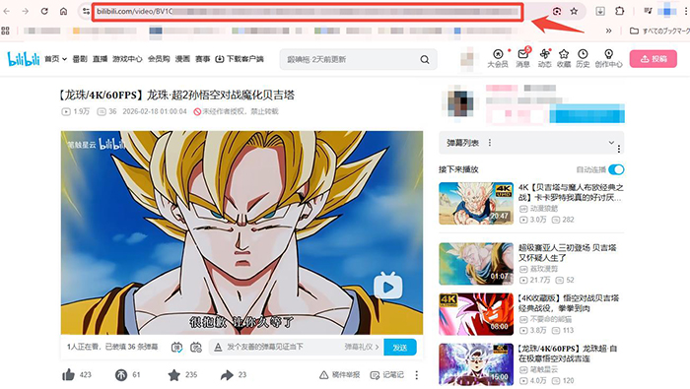Expand the 弹幕列表 panel chevron
Viewport: 690px width, 389px height.
[611, 143]
